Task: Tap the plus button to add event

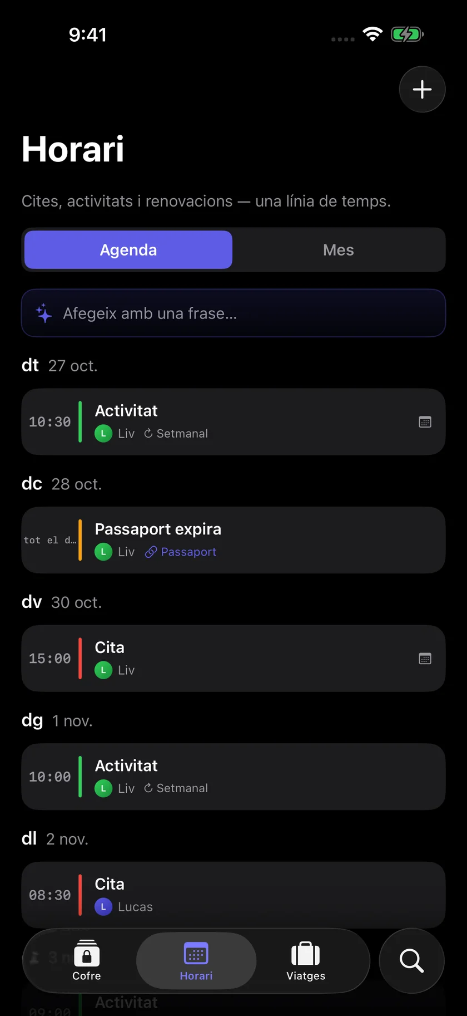Action: point(422,89)
